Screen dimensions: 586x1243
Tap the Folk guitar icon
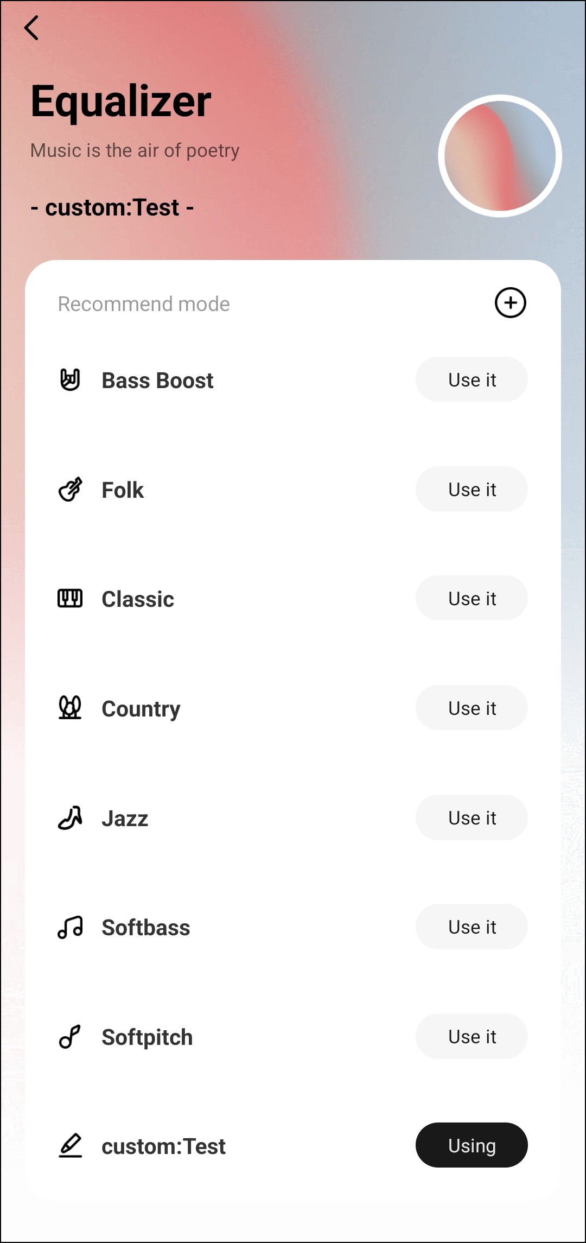(x=70, y=490)
